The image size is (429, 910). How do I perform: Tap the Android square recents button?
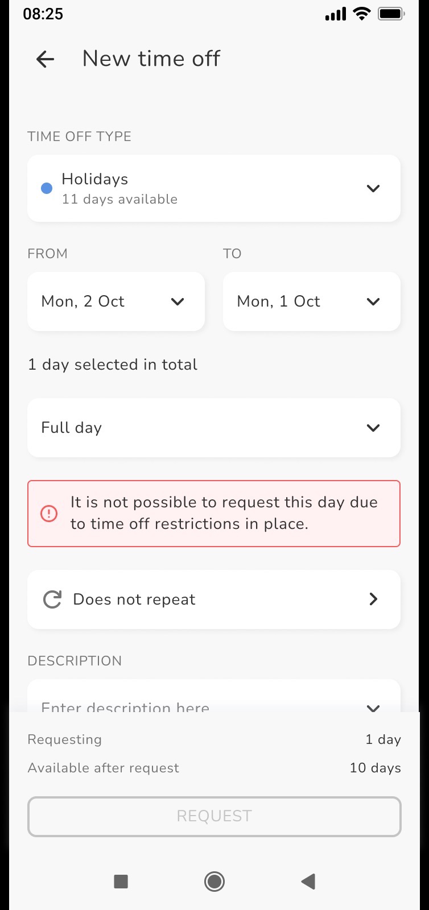(x=121, y=882)
